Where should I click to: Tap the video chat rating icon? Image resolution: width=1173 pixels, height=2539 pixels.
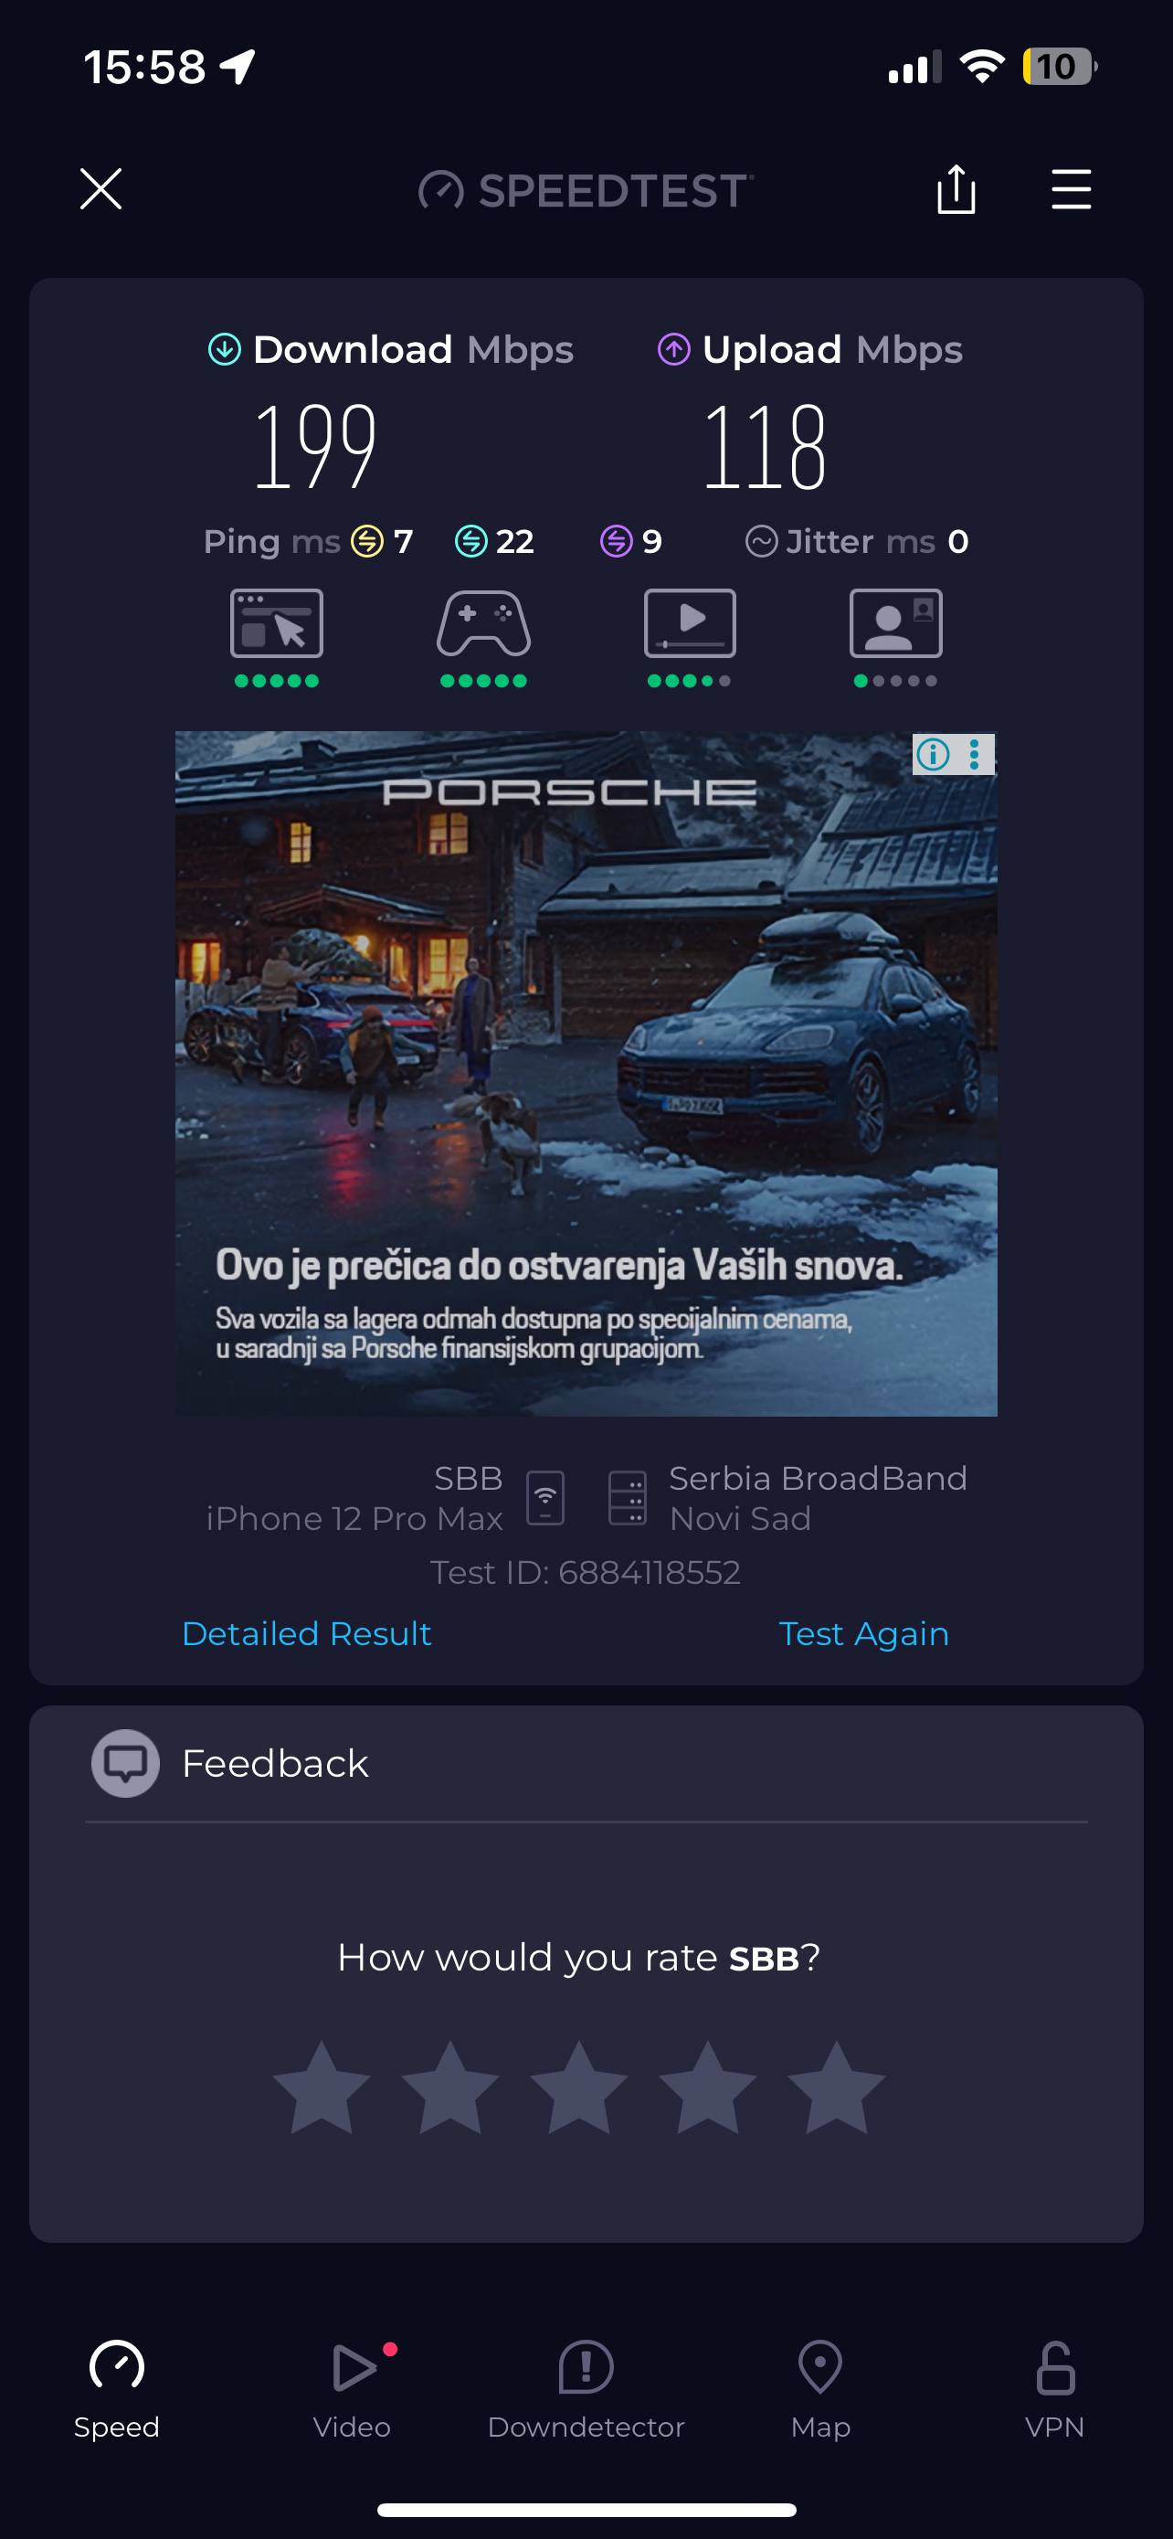(x=895, y=623)
